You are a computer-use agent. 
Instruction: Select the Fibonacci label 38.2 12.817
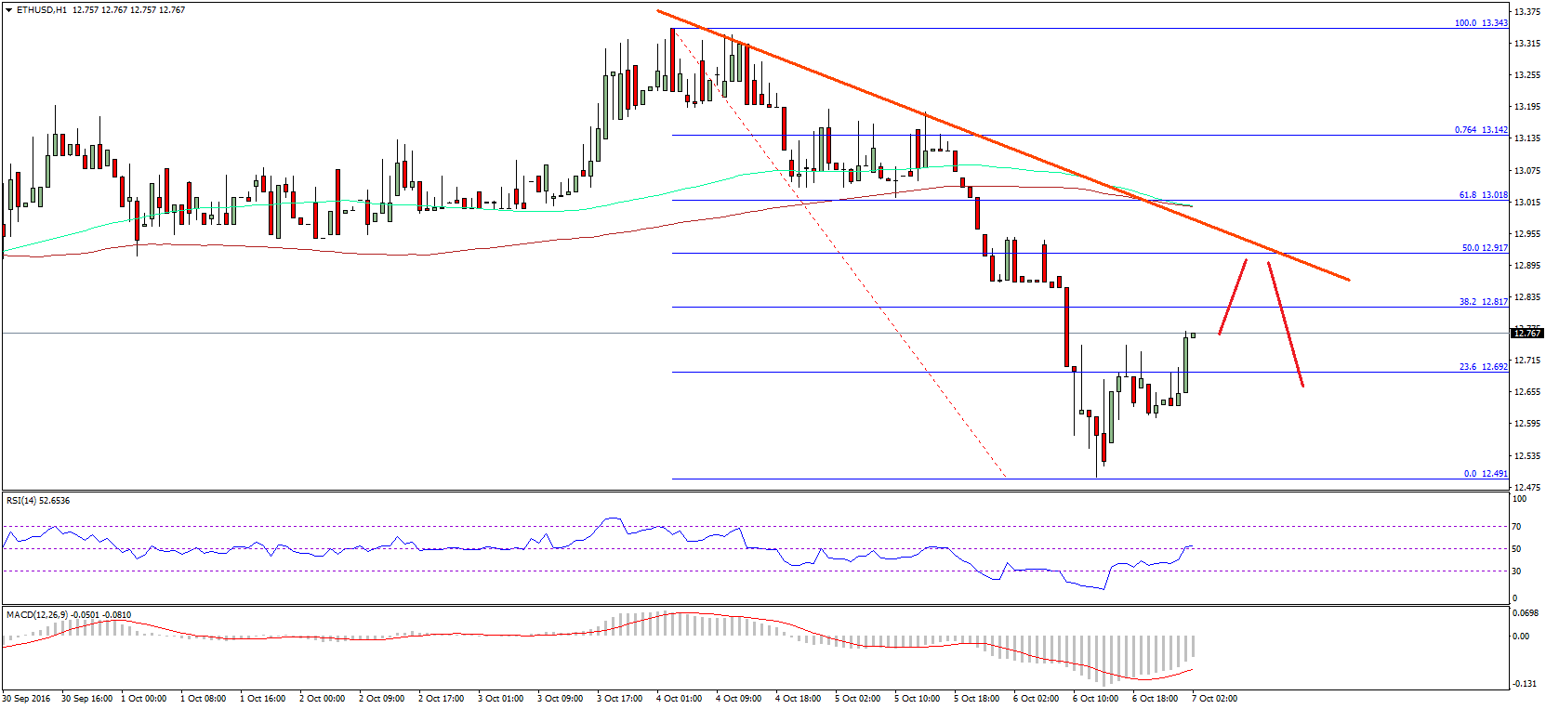1483,302
